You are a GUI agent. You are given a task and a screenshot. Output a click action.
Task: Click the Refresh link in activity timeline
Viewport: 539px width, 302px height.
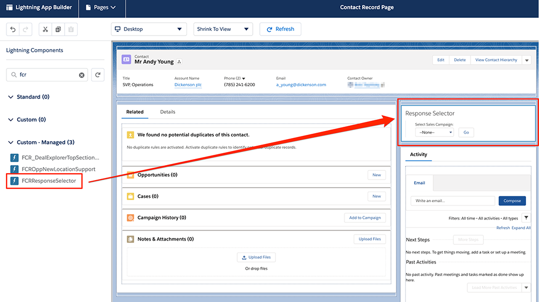tap(503, 228)
